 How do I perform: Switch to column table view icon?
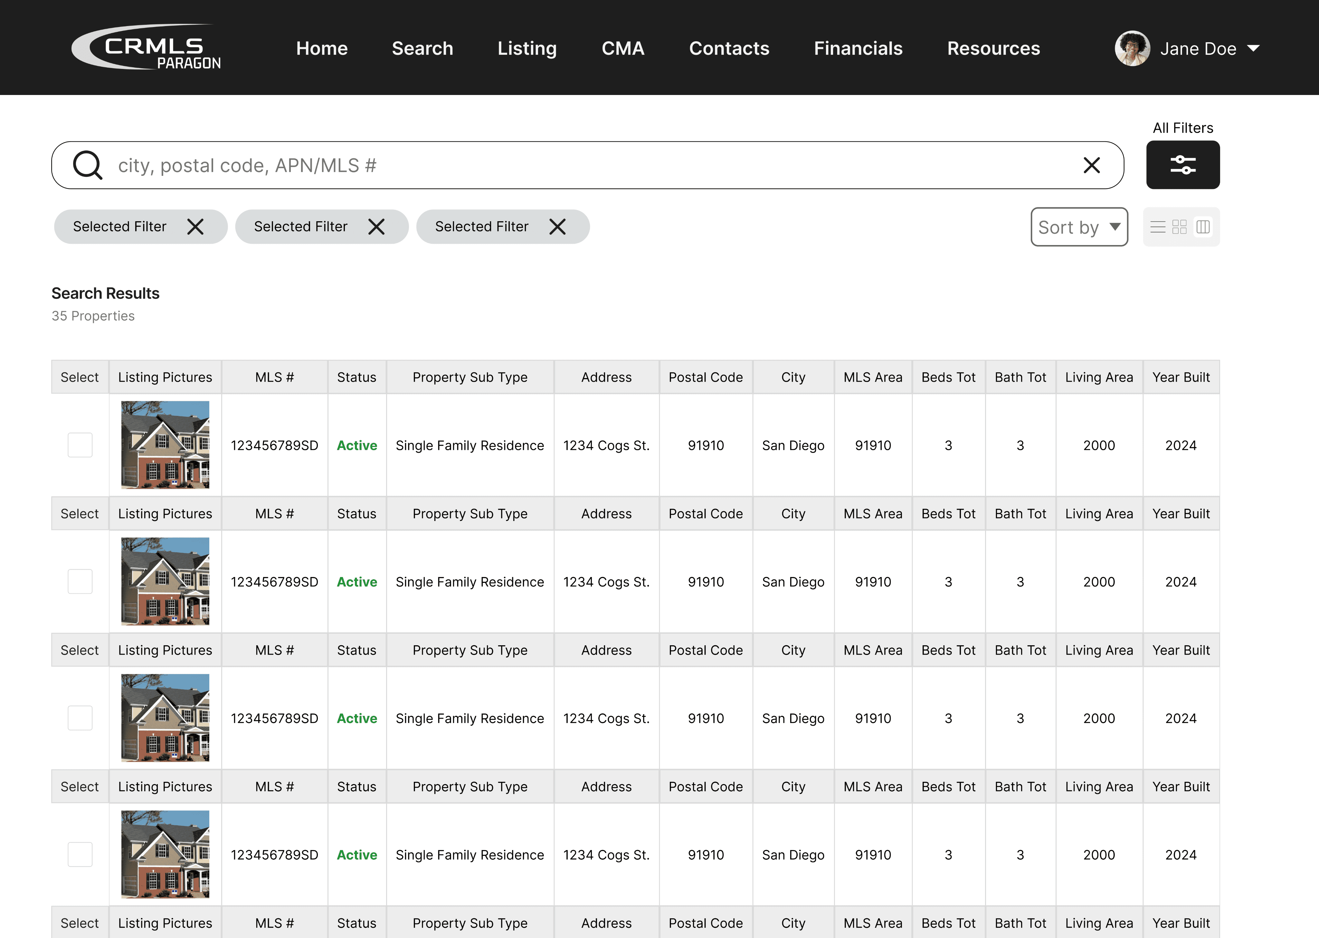(1203, 227)
